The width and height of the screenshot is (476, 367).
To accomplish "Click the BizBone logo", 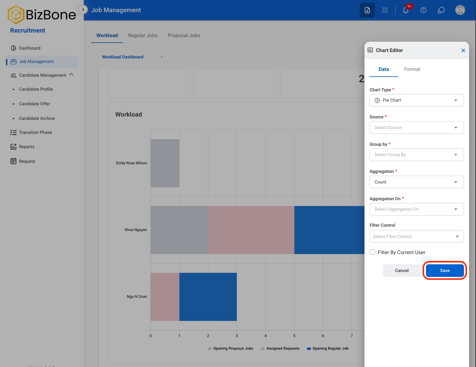I will (x=42, y=15).
